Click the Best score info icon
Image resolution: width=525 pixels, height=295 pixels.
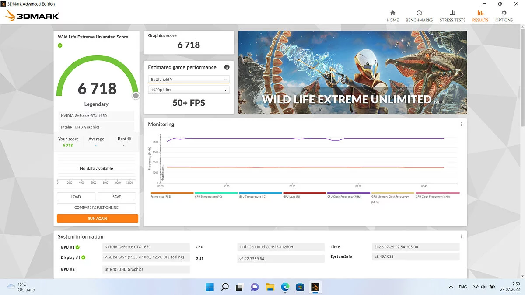[129, 139]
